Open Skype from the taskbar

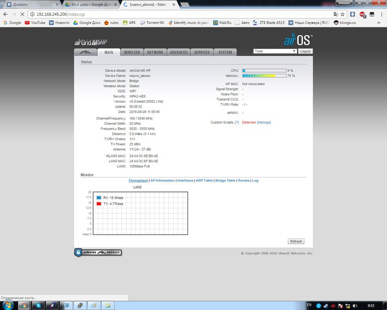pos(38,306)
